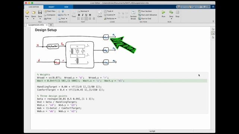This screenshot has height=134, width=239.
Task: Click Print in the File group
Action: [x=48, y=19]
